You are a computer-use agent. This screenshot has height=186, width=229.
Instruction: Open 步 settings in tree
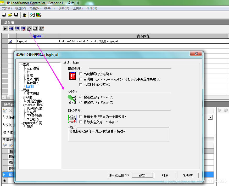point(28,72)
